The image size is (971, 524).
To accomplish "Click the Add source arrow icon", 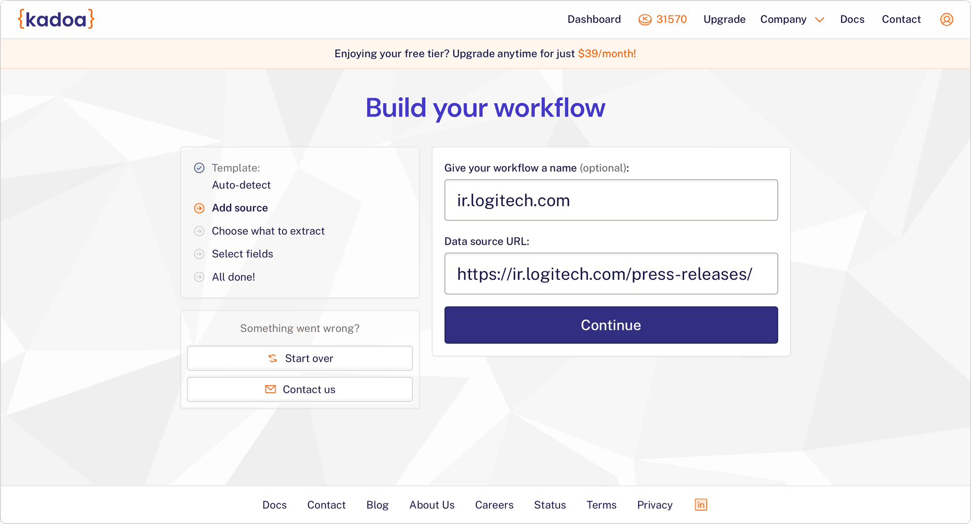I will (199, 208).
